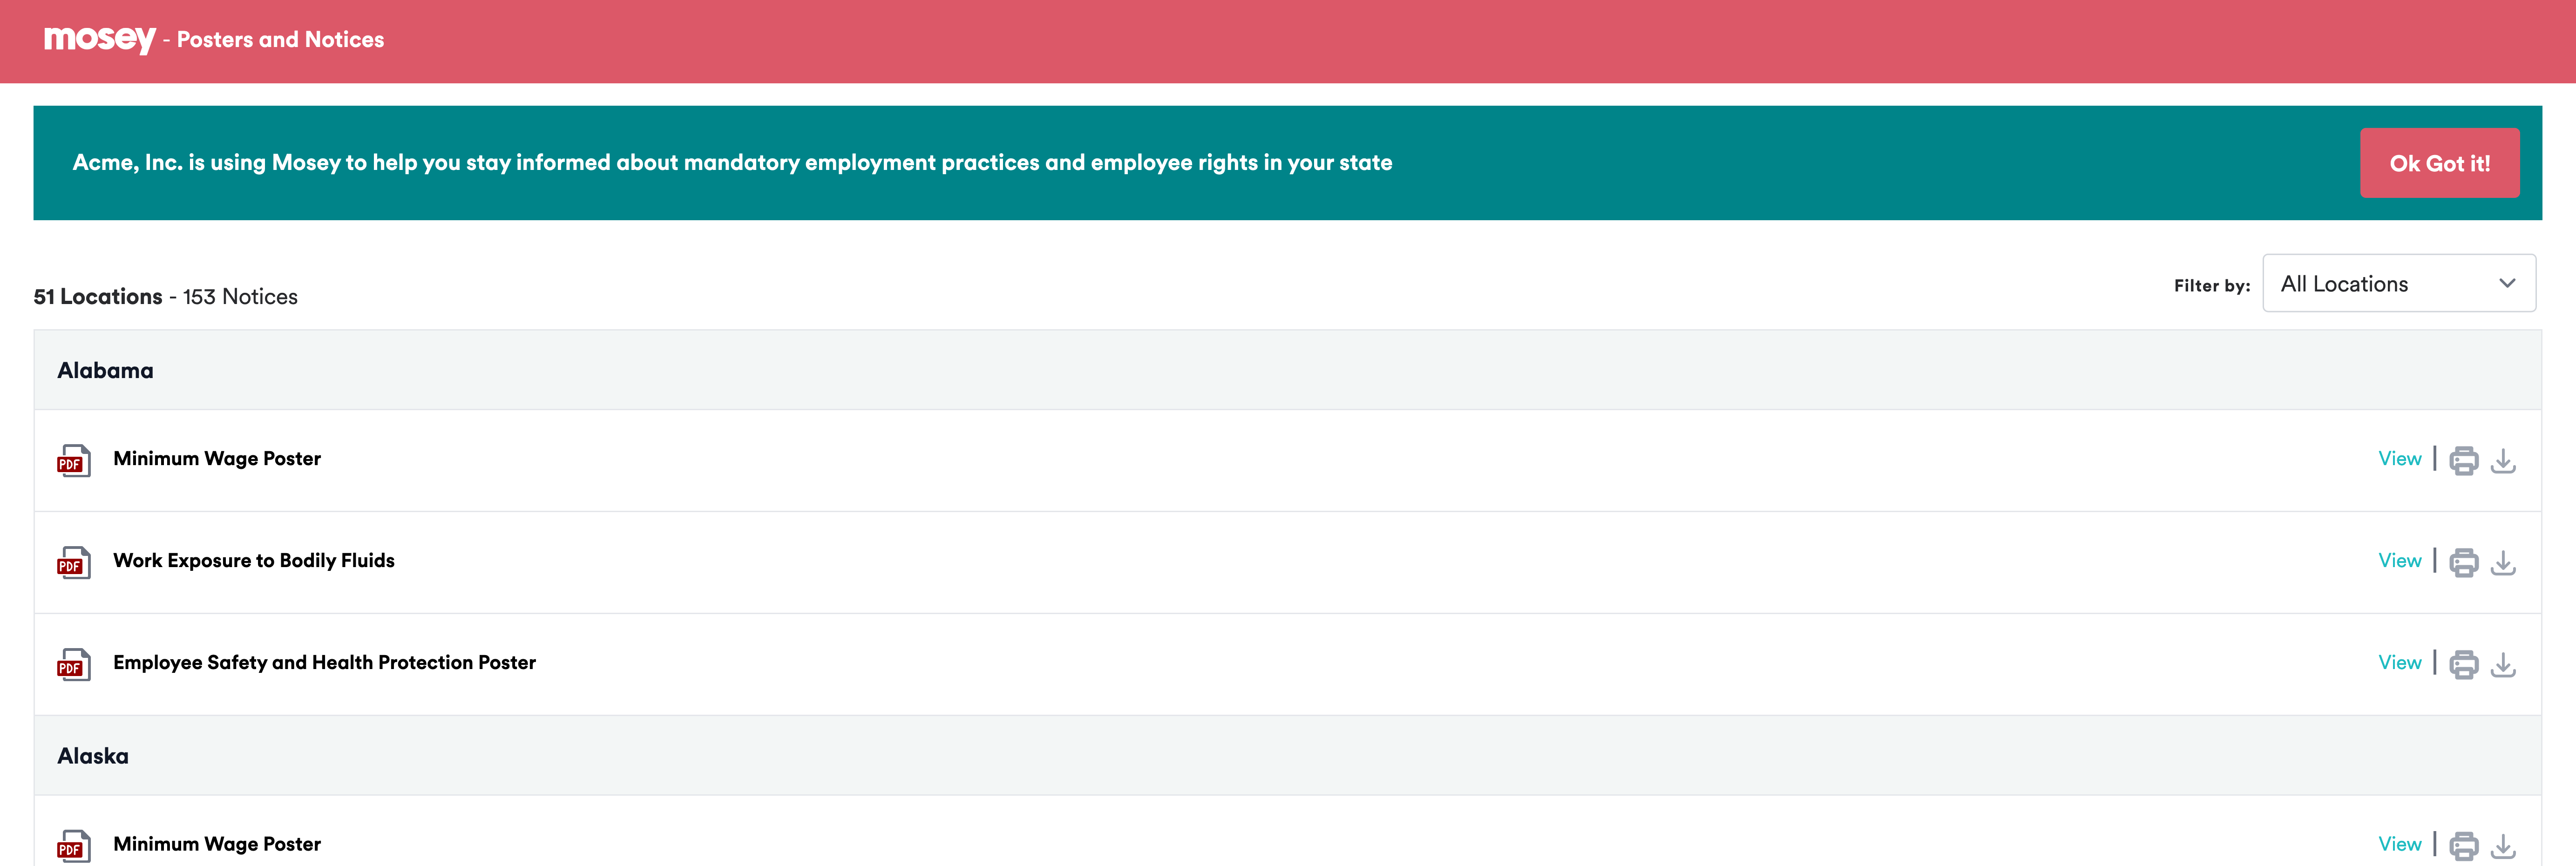
Task: Select the Alabama section header
Action: coord(1287,370)
